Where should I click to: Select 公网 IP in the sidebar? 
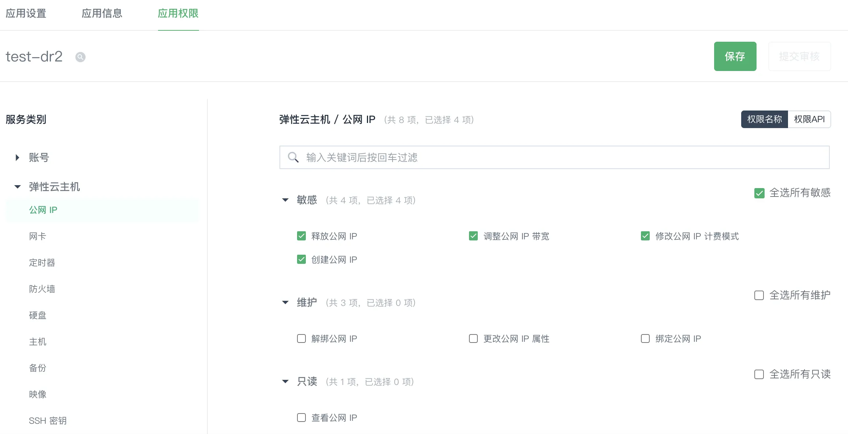[x=102, y=210]
